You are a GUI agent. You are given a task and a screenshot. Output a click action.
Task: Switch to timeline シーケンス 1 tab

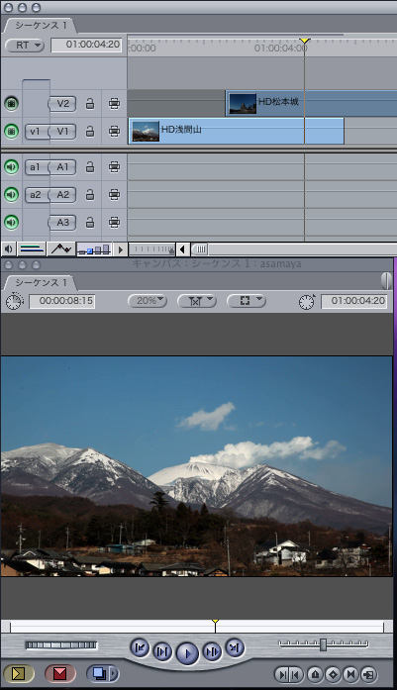coord(41,26)
